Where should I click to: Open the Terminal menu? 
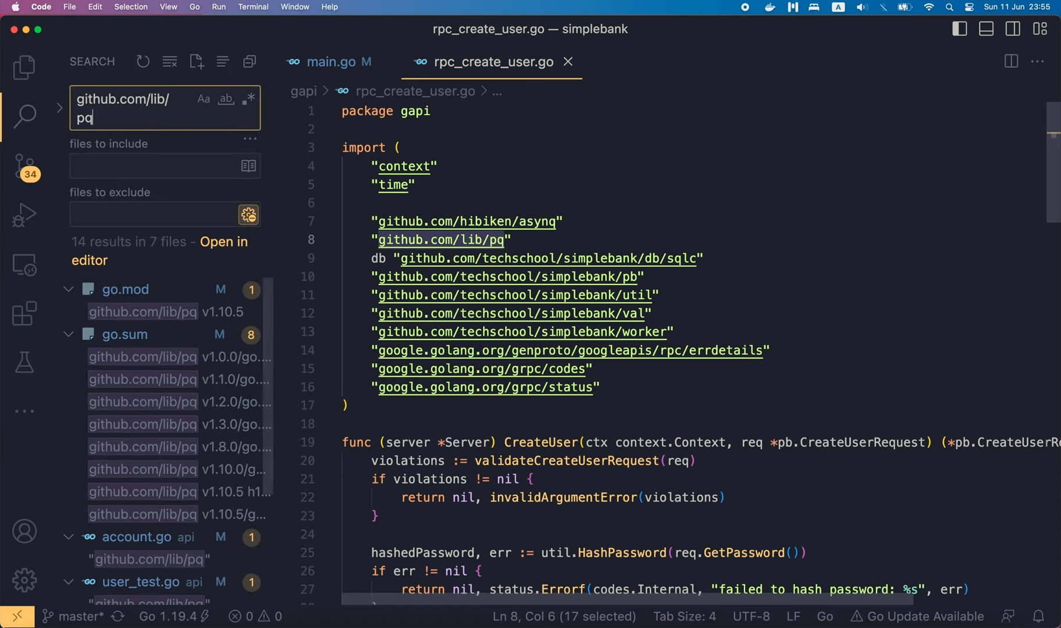click(x=253, y=7)
